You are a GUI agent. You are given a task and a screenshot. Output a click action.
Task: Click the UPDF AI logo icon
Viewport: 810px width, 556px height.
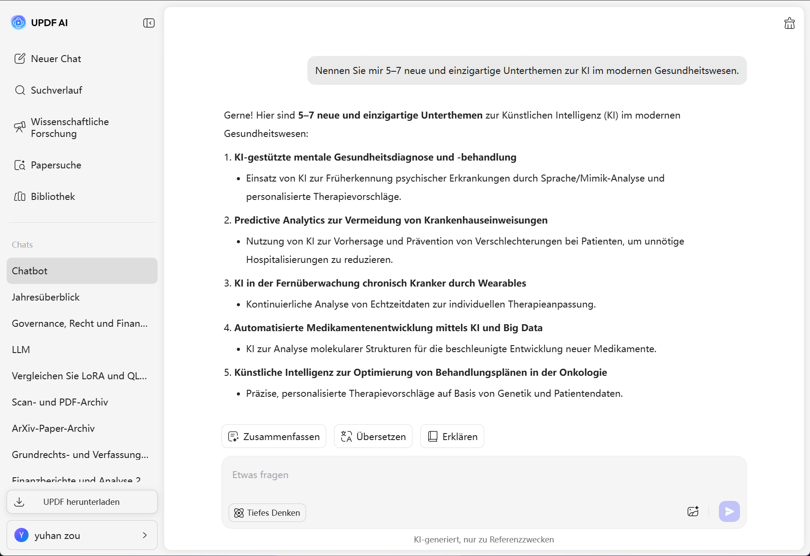coord(18,22)
